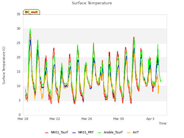The image size is (184, 138).
Task: Click the Apr 3 x-axis label
Action: click(x=150, y=119)
